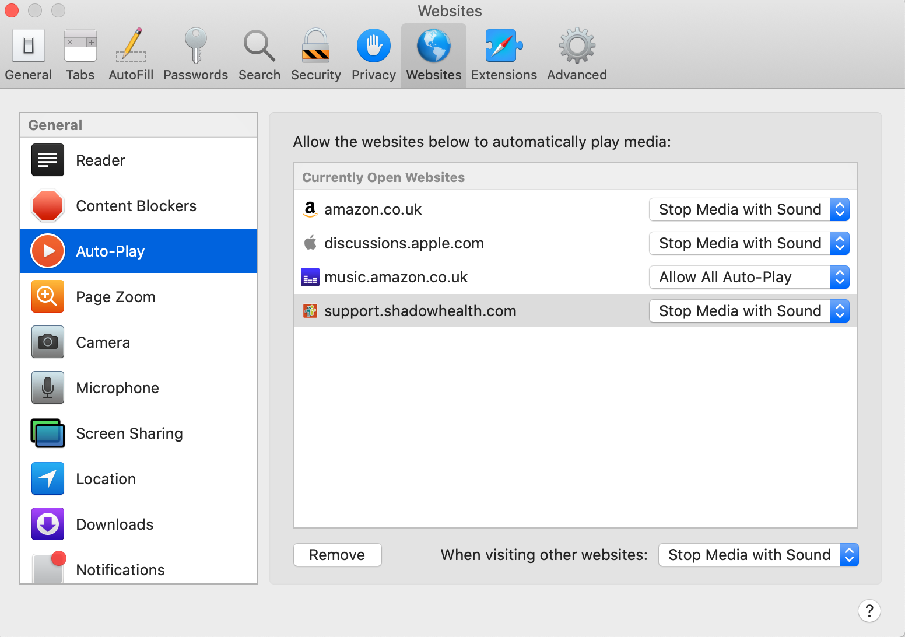Select the support.shadowhealth.com website name
Viewport: 905px width, 637px height.
[x=420, y=311]
